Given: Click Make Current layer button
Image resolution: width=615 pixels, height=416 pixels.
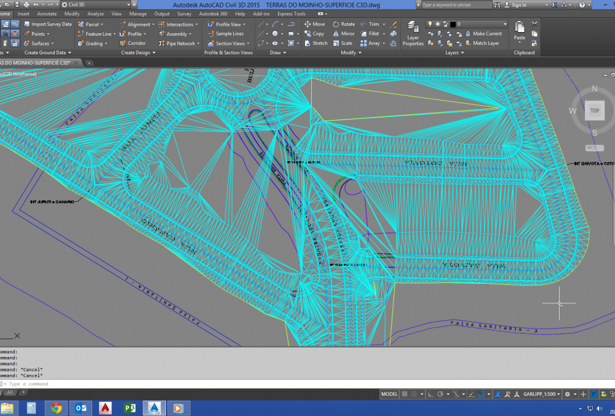Looking at the screenshot, I should coord(483,34).
